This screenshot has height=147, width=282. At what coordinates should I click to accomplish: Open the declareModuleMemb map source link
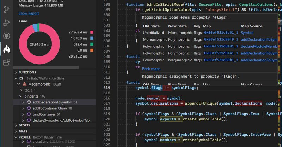pos(259,46)
